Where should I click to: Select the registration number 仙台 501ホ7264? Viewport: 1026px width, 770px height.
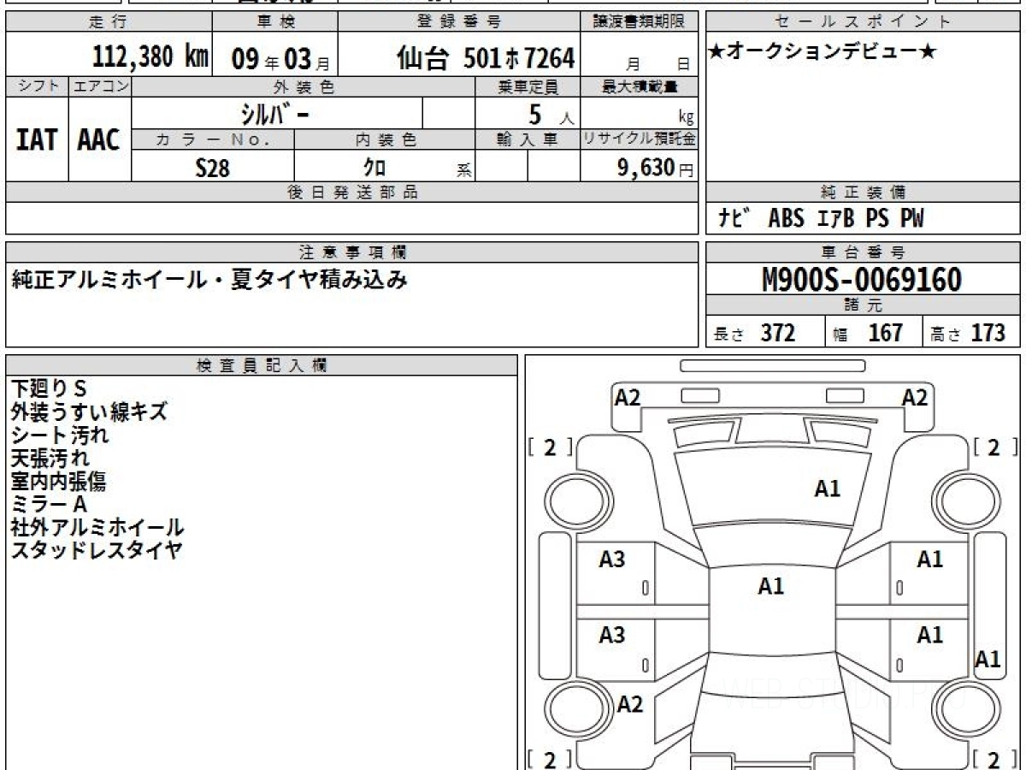point(486,58)
